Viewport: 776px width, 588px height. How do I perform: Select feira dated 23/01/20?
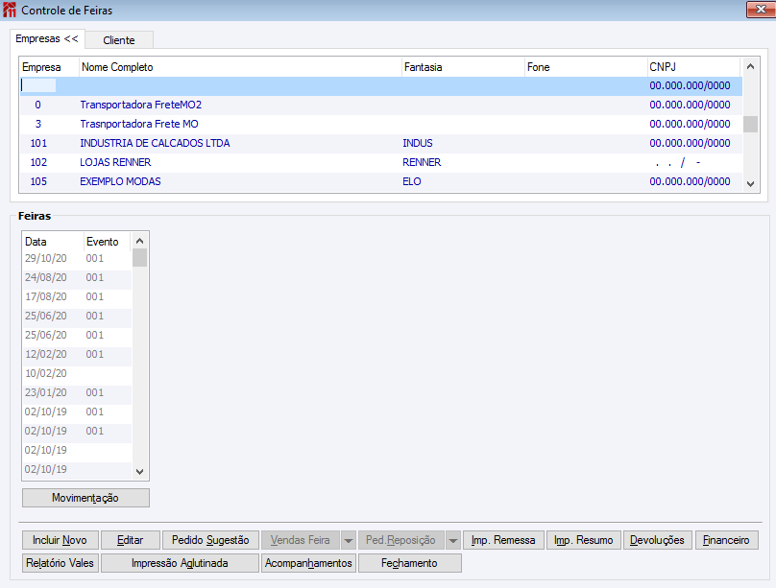click(78, 393)
